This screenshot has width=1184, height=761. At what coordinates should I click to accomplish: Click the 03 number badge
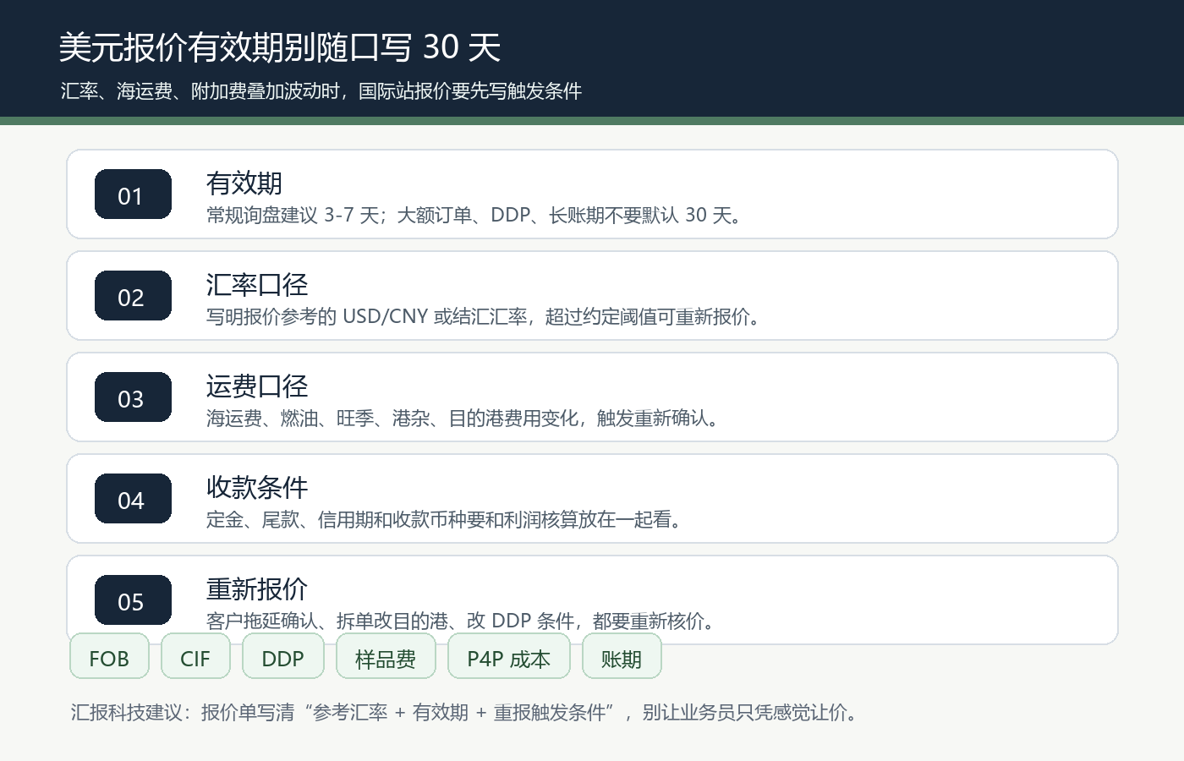click(x=133, y=397)
